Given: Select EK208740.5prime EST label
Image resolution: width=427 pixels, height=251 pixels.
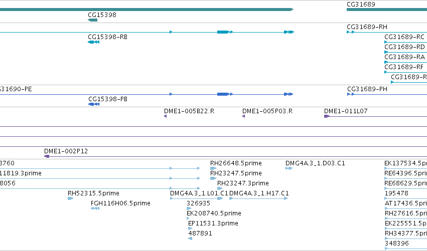Looking at the screenshot, I should (214, 213).
